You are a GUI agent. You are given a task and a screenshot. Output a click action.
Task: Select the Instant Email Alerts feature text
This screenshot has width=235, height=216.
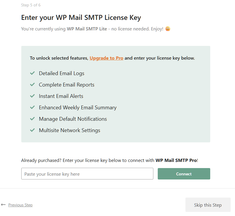click(x=61, y=96)
